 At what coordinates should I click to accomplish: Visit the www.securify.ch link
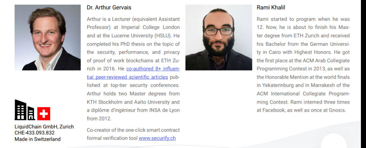pos(157,138)
